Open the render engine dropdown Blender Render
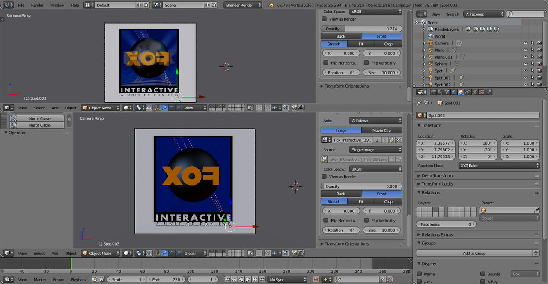This screenshot has height=284, width=548. pos(243,5)
